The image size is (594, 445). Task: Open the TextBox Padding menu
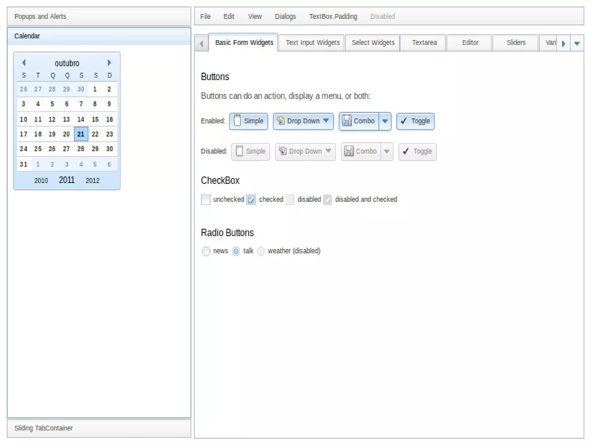pos(333,17)
